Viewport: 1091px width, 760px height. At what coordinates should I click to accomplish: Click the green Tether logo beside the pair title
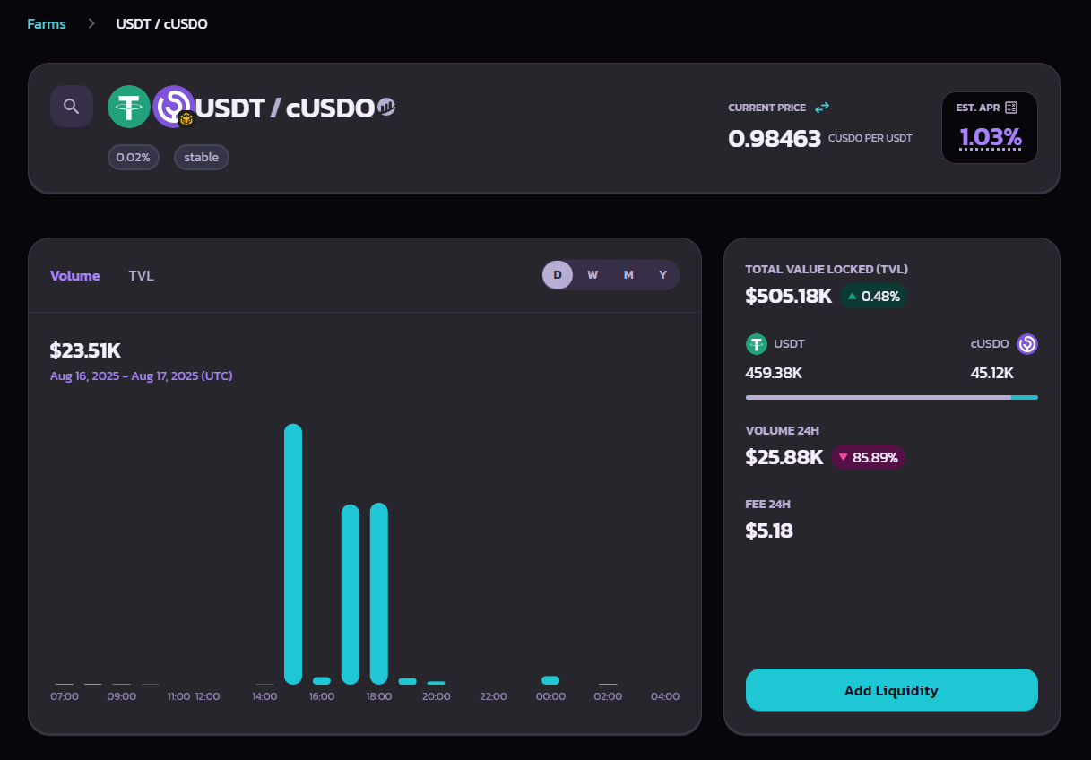129,107
